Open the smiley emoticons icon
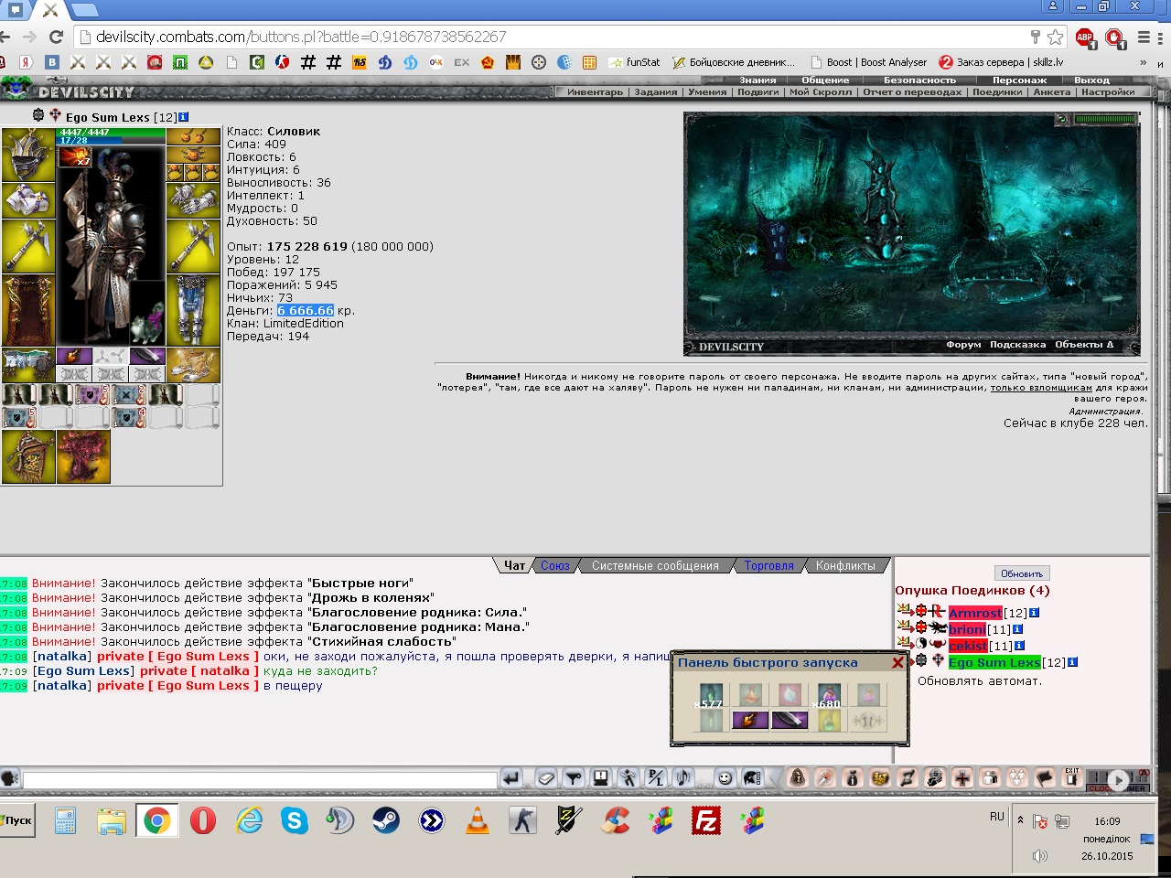Image resolution: width=1171 pixels, height=878 pixels. pyautogui.click(x=725, y=778)
